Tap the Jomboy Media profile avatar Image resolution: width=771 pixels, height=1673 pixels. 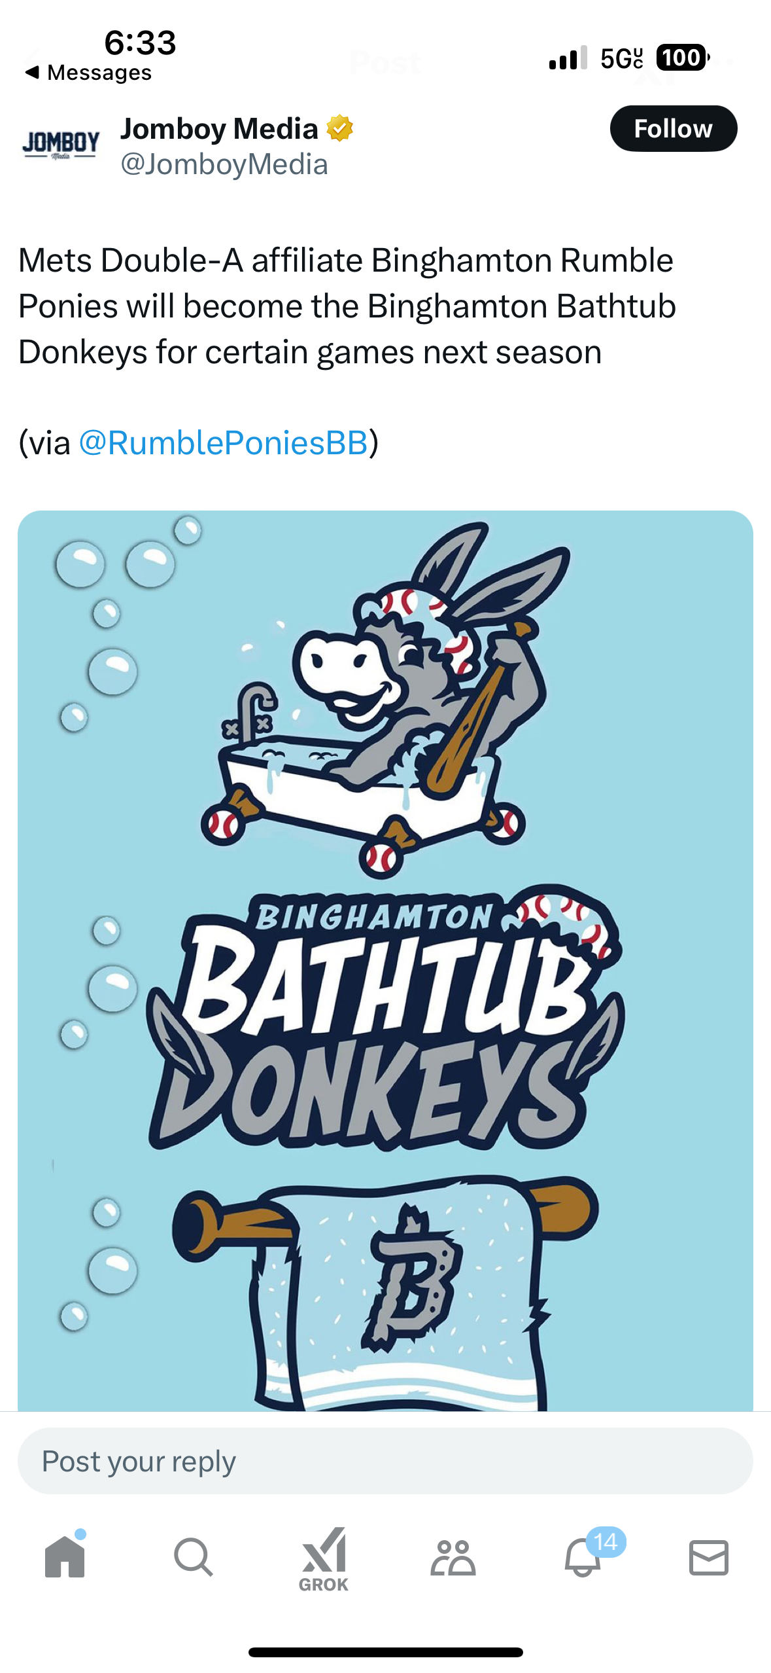pyautogui.click(x=60, y=144)
